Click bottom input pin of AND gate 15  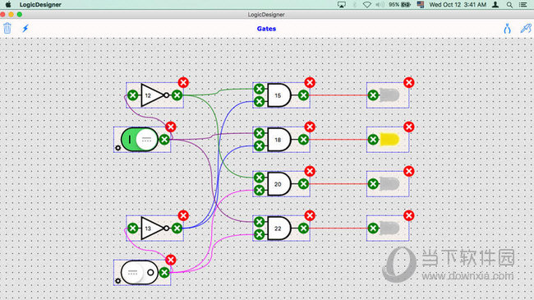click(259, 101)
